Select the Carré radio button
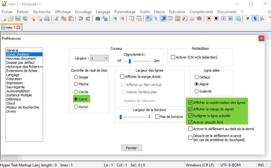Viewport: 271px width, 168px height. [76, 99]
